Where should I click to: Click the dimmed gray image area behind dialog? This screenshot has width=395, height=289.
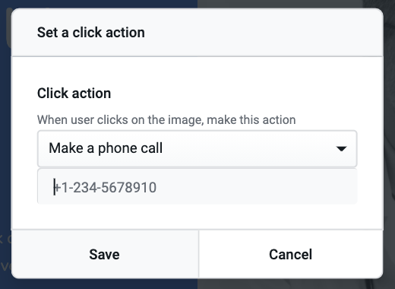coord(389,152)
